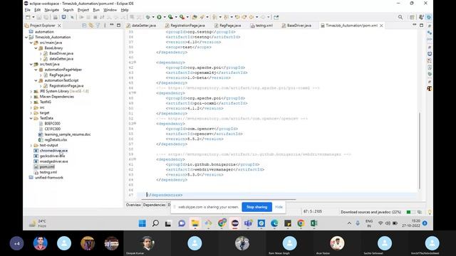
Task: Click Filter icon in Project Explorer
Action: (98, 26)
